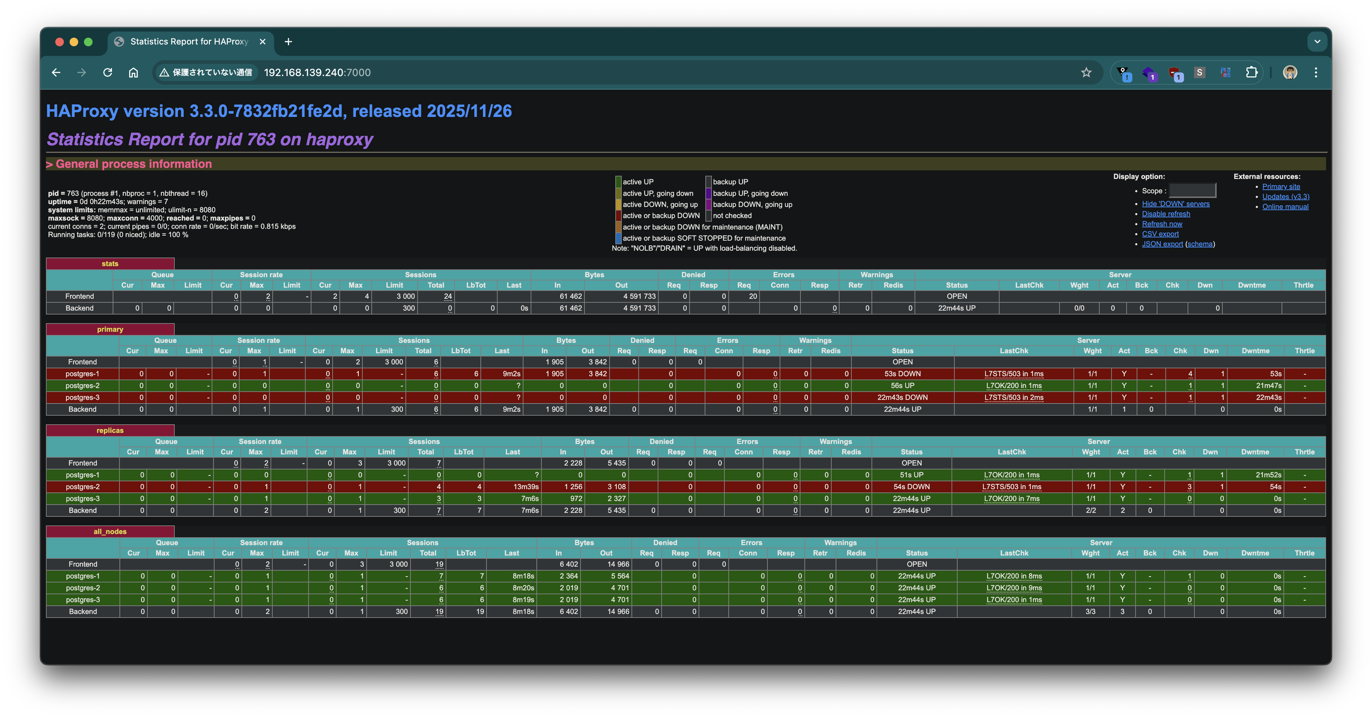This screenshot has height=718, width=1372.
Task: Click the Scope text input field
Action: pyautogui.click(x=1192, y=190)
